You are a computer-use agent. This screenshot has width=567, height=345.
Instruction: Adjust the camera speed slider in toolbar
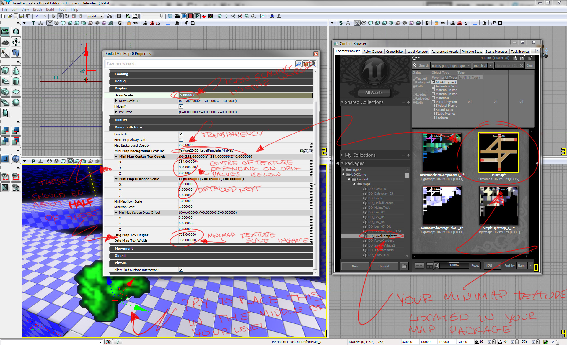[x=153, y=16]
